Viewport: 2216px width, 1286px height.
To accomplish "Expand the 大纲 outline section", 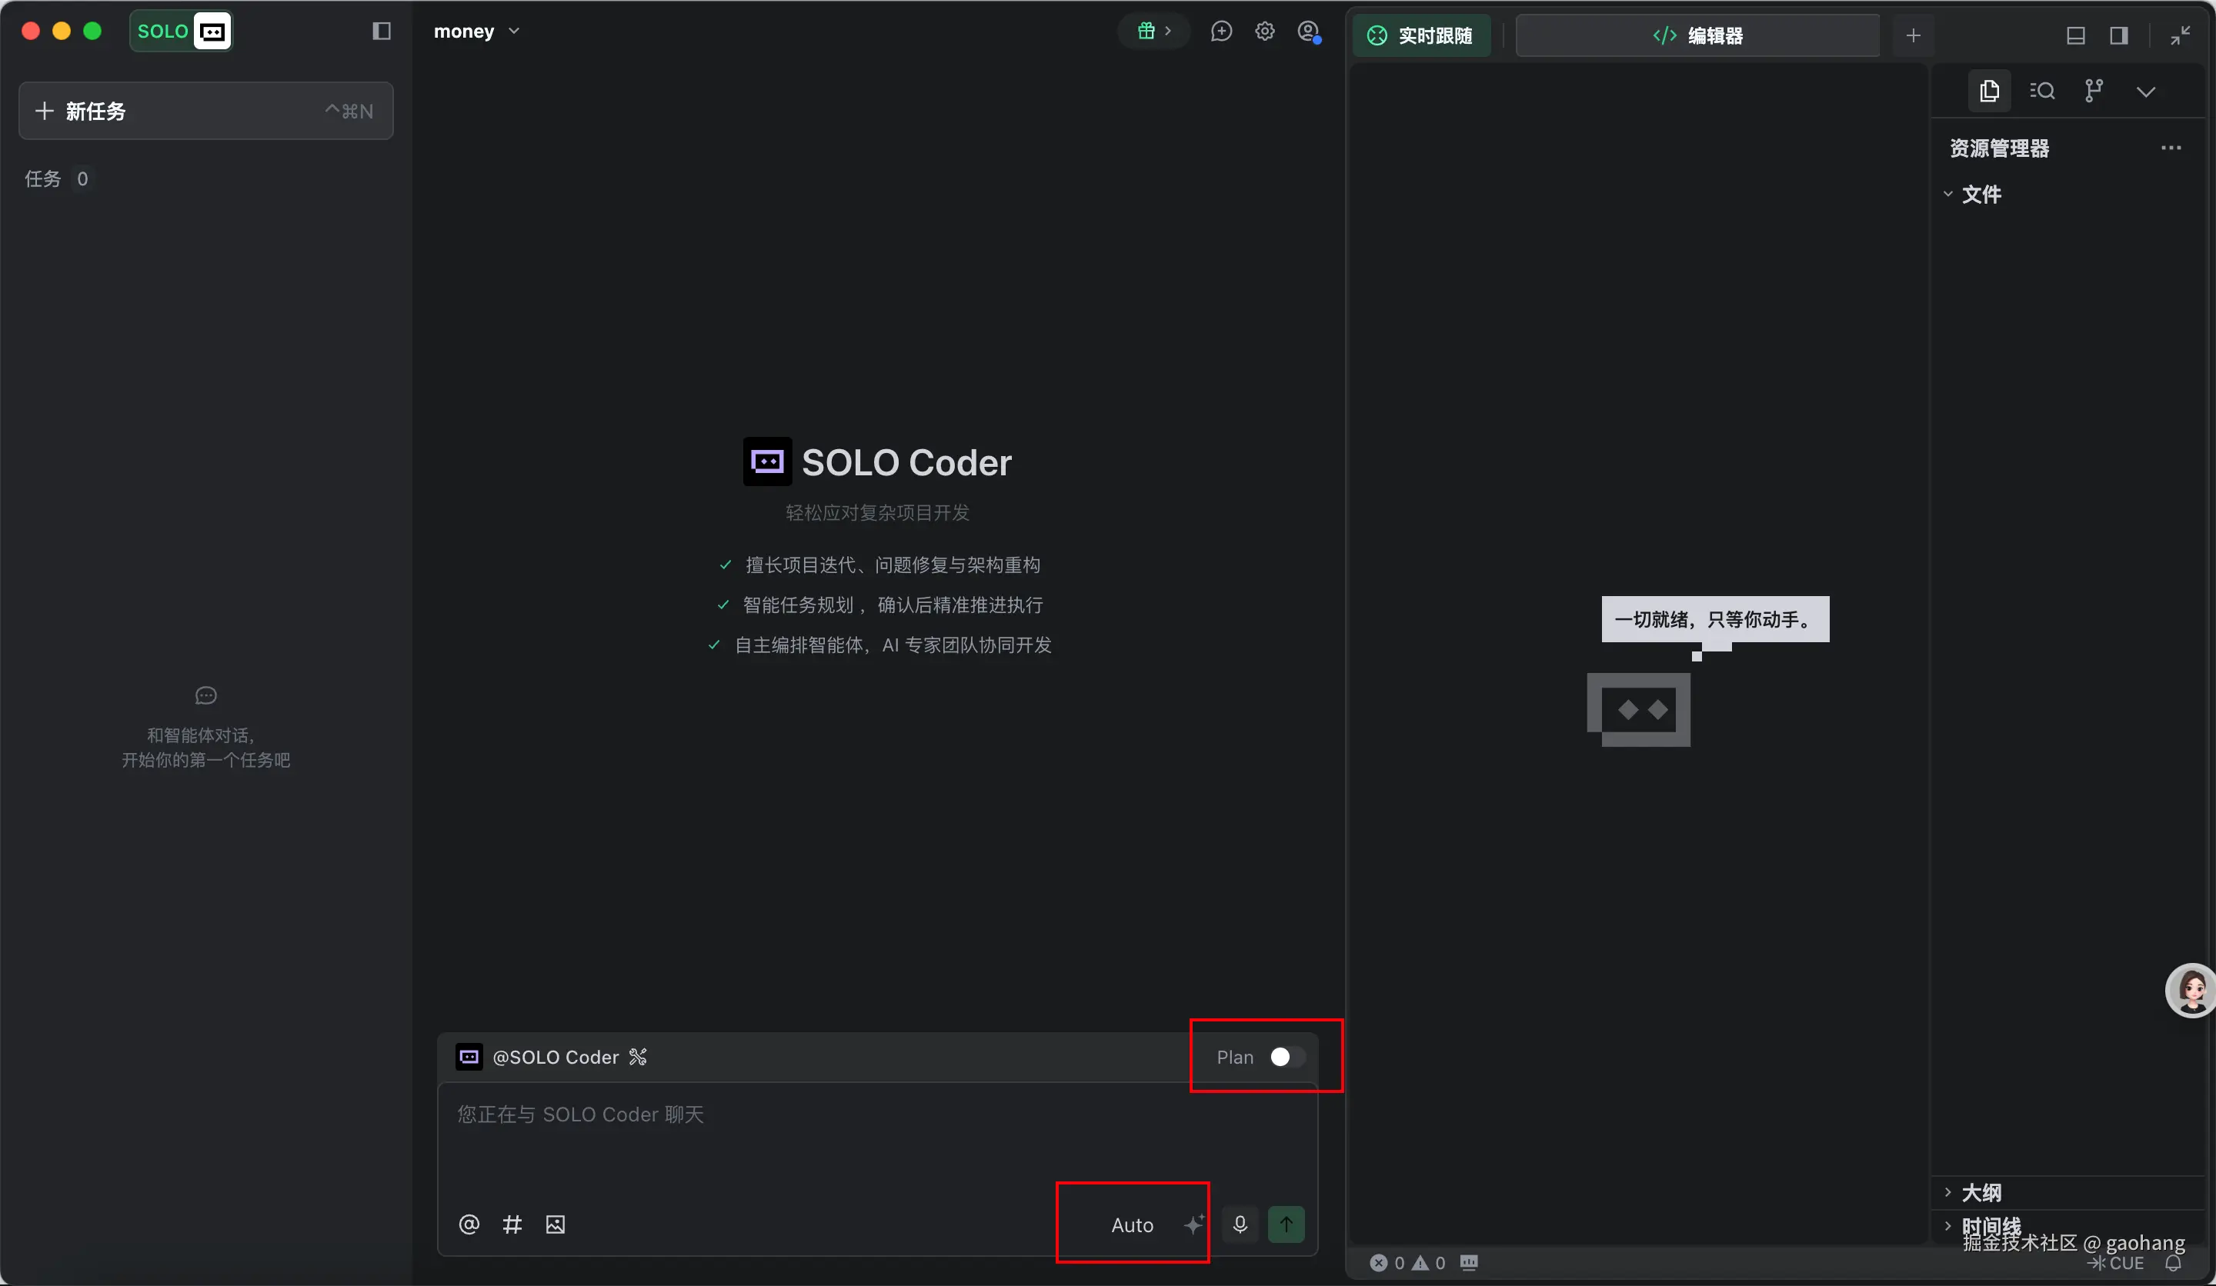I will pos(1981,1192).
